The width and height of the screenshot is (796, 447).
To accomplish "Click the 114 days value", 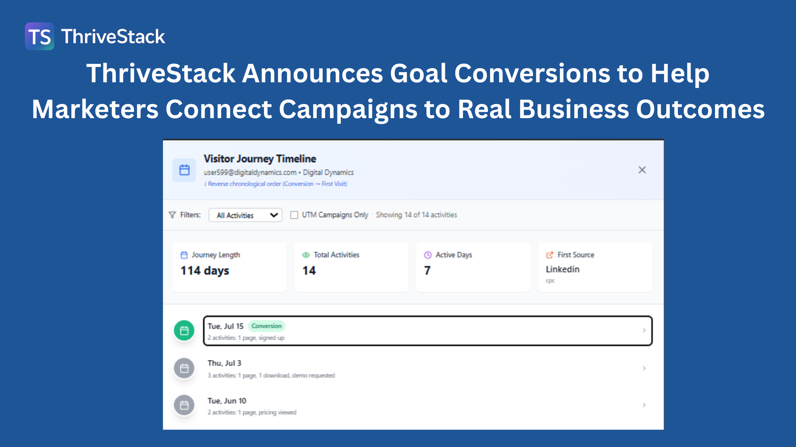I will pyautogui.click(x=205, y=271).
